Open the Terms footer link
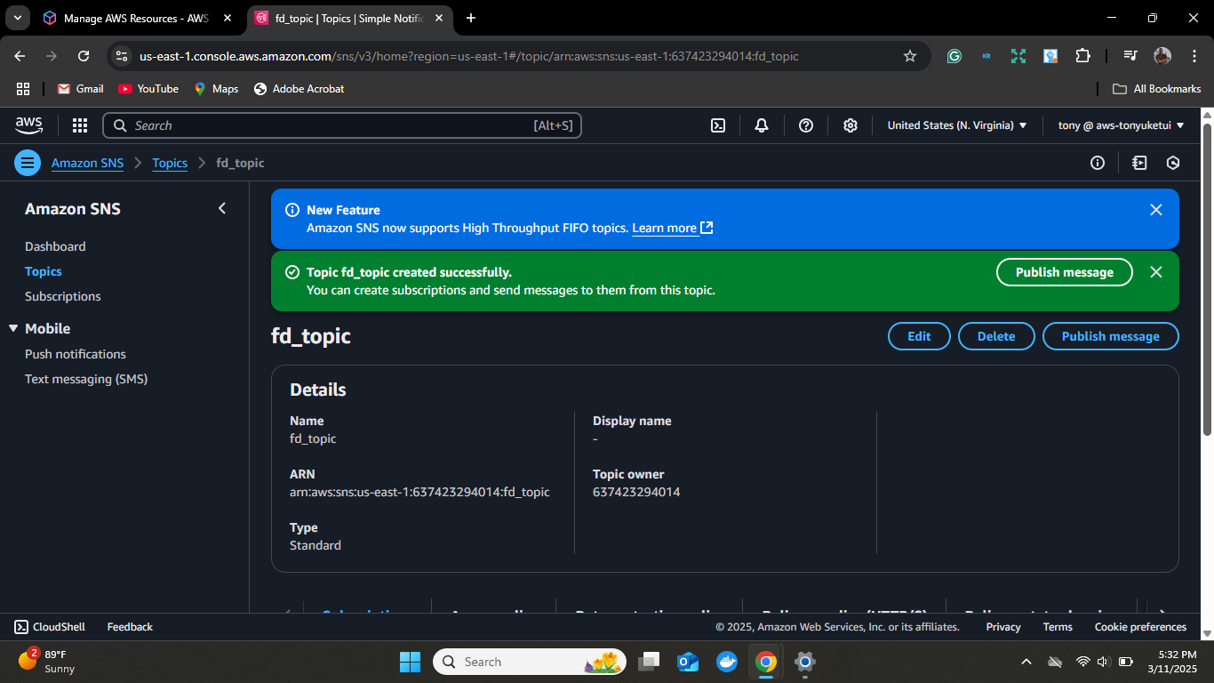This screenshot has width=1214, height=683. point(1058,627)
